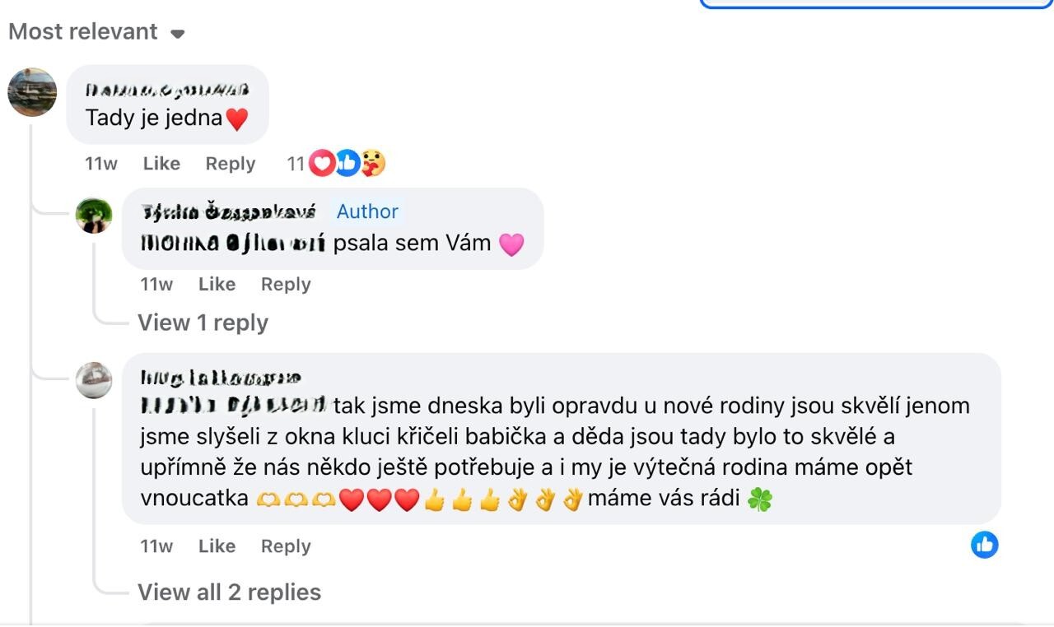The width and height of the screenshot is (1054, 627).
Task: Reply to the "máme vás rádi" comment
Action: (286, 546)
